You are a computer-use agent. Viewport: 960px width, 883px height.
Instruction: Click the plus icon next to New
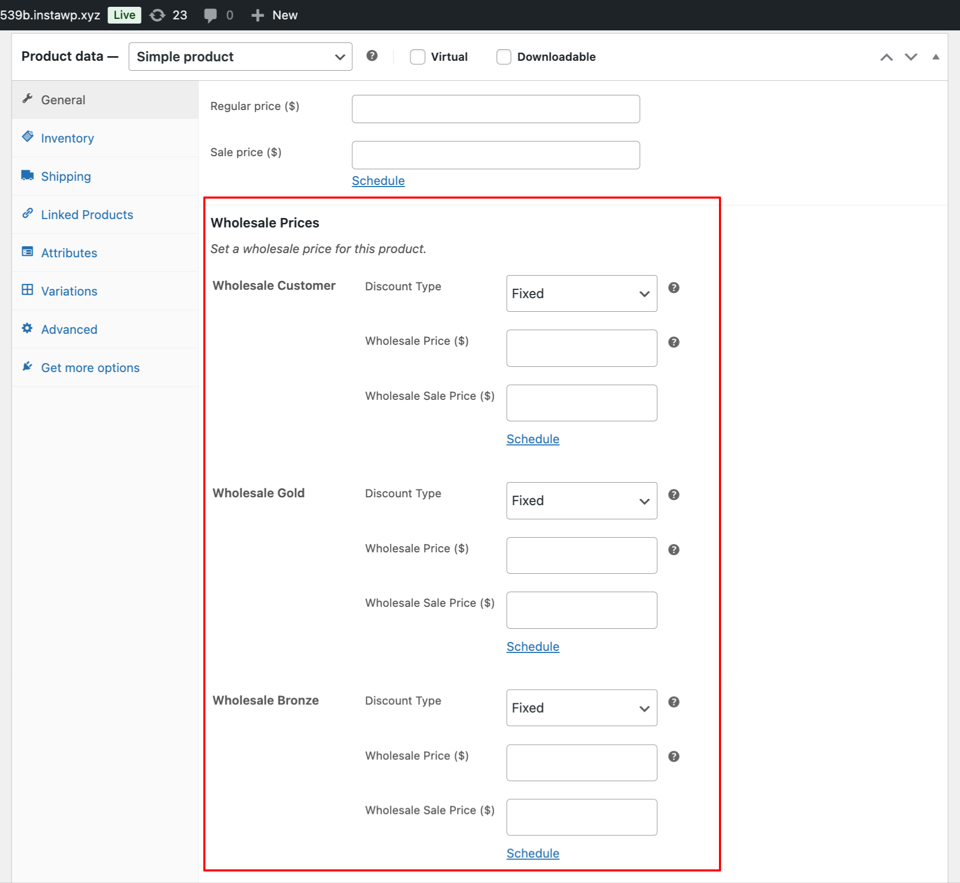tap(257, 15)
